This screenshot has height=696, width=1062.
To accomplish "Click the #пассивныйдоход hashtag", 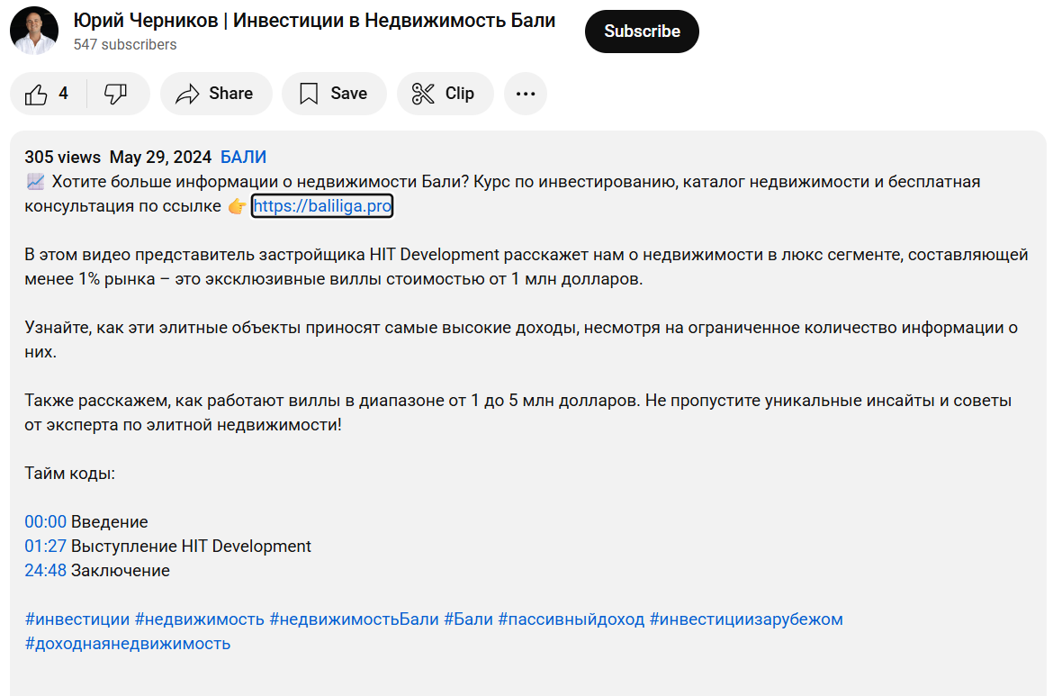I will coord(571,619).
